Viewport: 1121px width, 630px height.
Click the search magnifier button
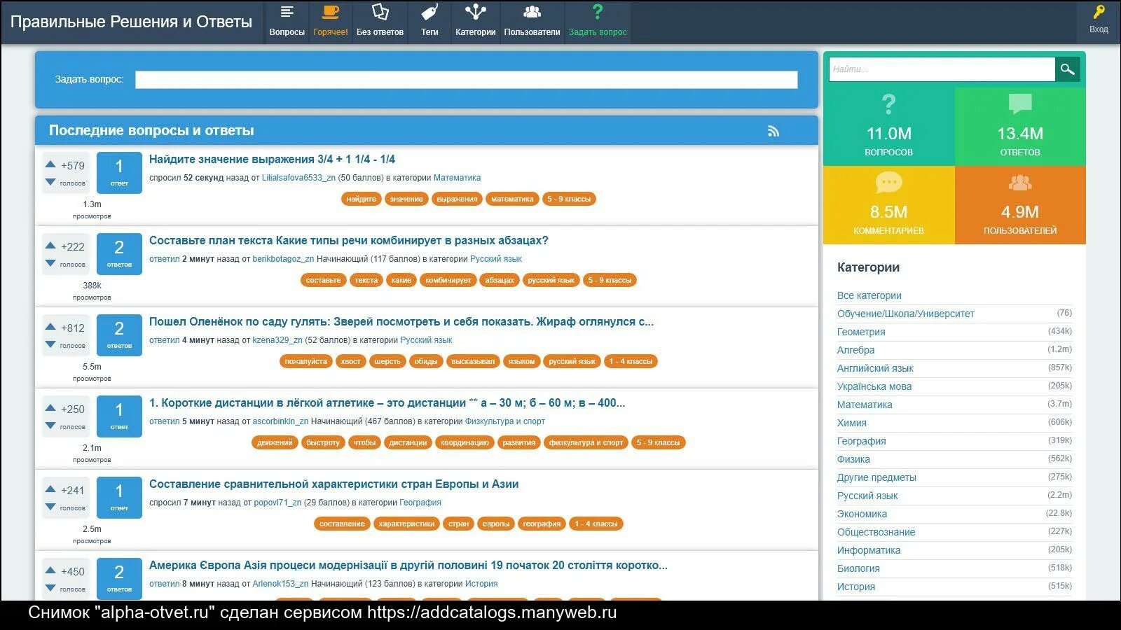[x=1067, y=69]
